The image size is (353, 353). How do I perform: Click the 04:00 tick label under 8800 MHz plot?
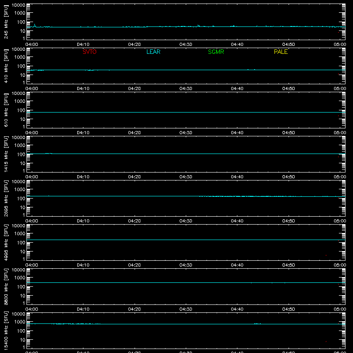point(32,309)
